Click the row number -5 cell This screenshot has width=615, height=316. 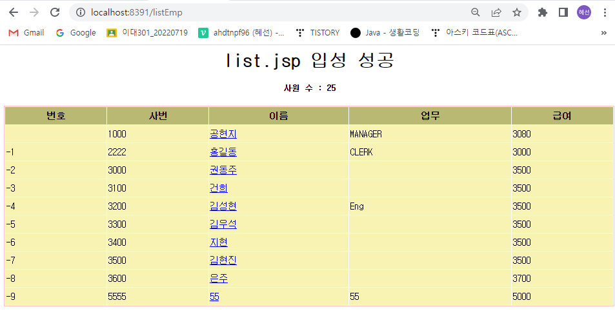point(55,224)
